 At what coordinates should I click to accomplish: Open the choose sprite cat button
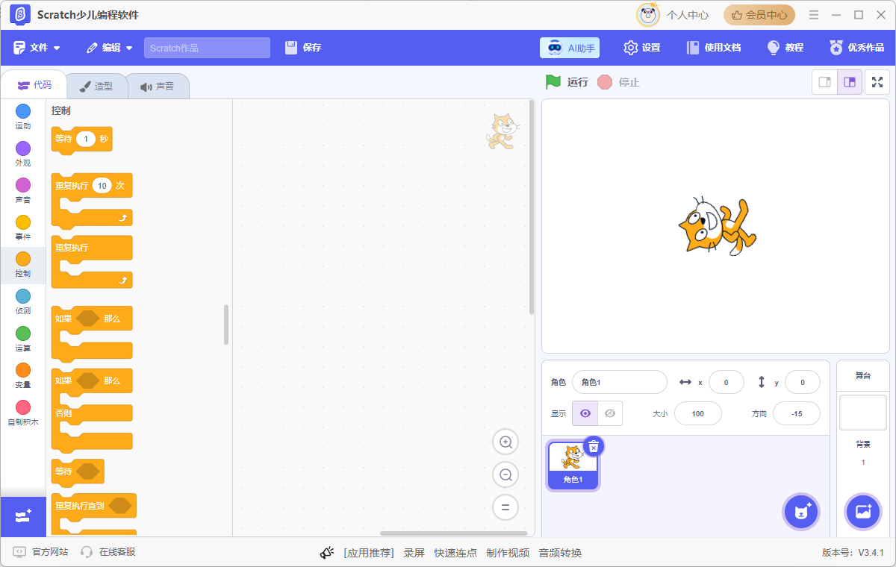(802, 512)
